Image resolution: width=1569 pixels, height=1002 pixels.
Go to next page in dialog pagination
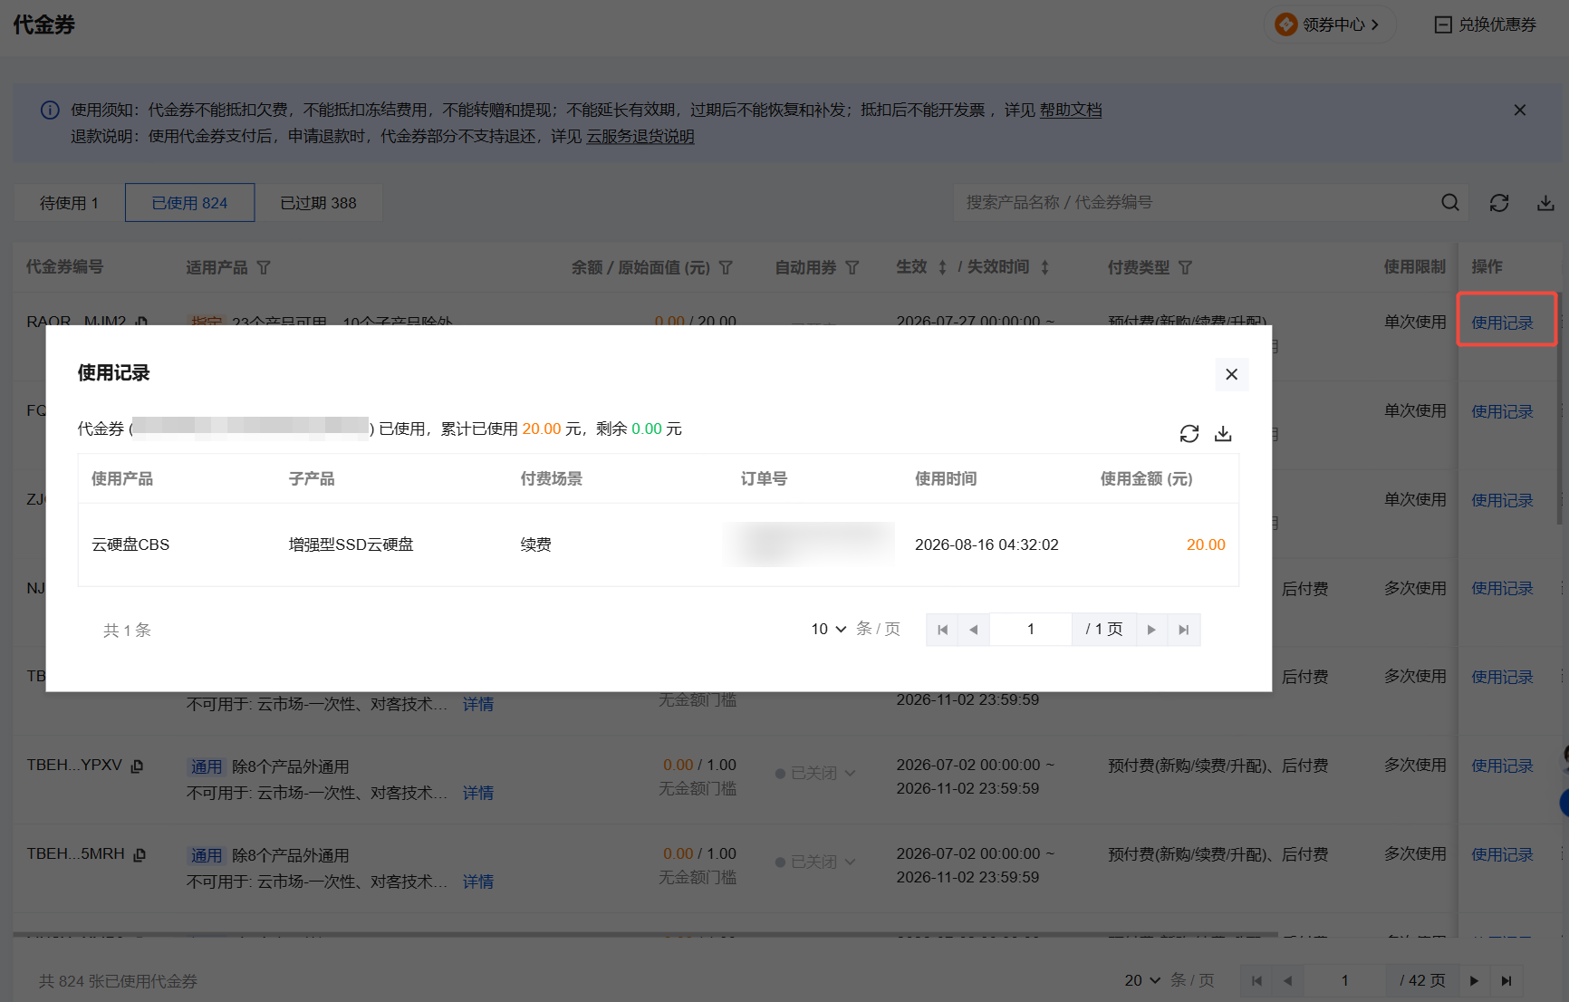[1151, 630]
